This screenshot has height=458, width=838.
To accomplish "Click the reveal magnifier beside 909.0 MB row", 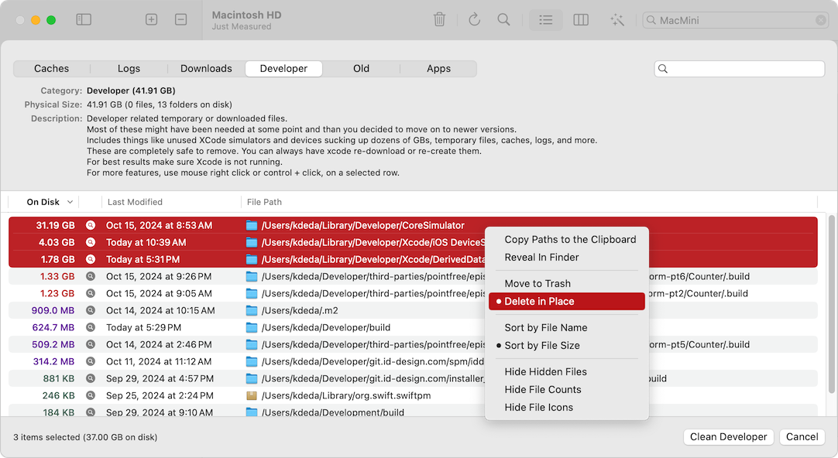I will click(91, 311).
